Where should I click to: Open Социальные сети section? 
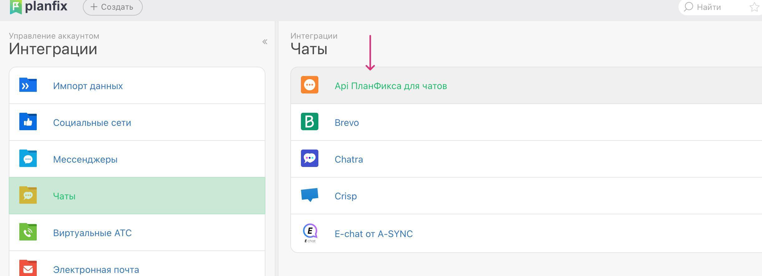92,123
